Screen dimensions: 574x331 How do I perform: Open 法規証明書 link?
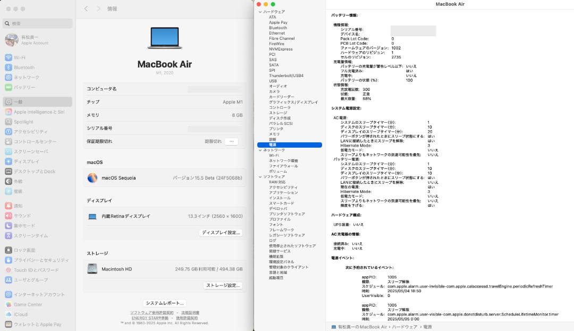(x=190, y=313)
